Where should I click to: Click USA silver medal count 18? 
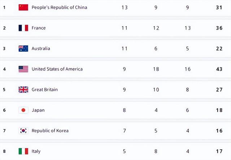(x=156, y=69)
